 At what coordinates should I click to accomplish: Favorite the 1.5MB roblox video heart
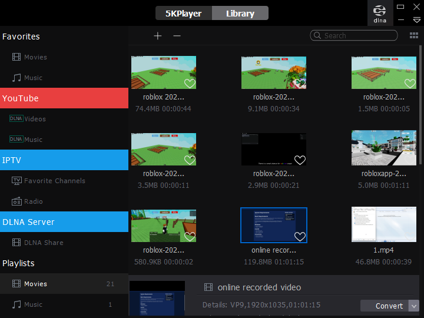click(x=410, y=84)
